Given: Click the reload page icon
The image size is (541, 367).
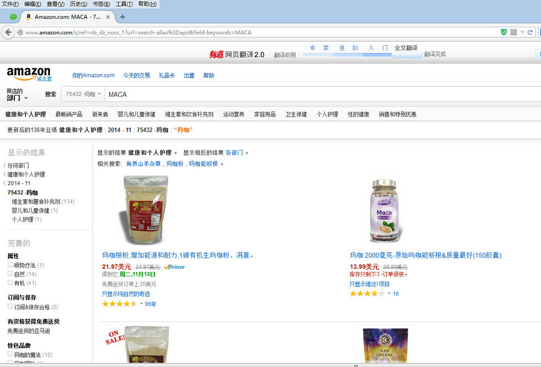Looking at the screenshot, I should pyautogui.click(x=530, y=32).
